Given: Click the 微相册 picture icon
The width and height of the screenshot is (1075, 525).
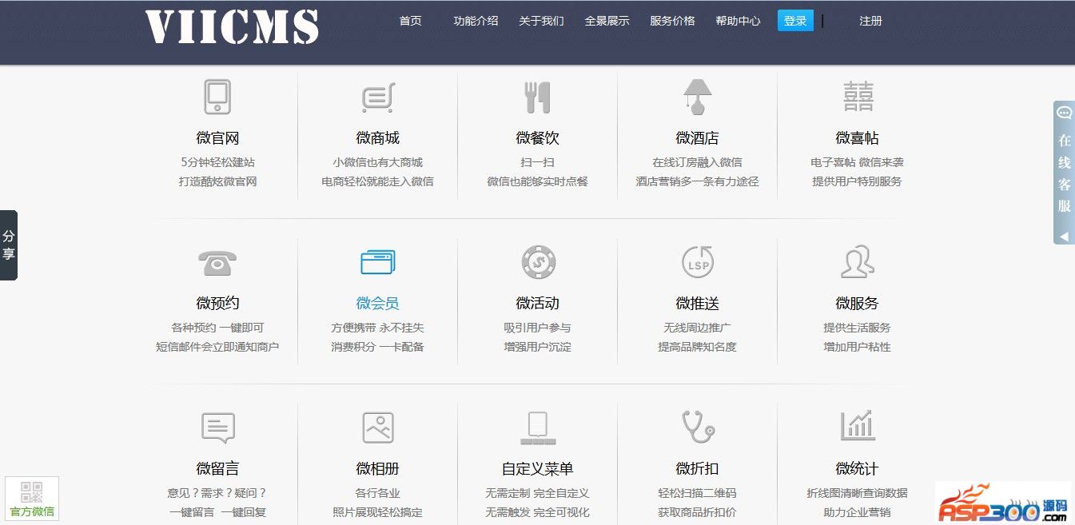Looking at the screenshot, I should 377,428.
